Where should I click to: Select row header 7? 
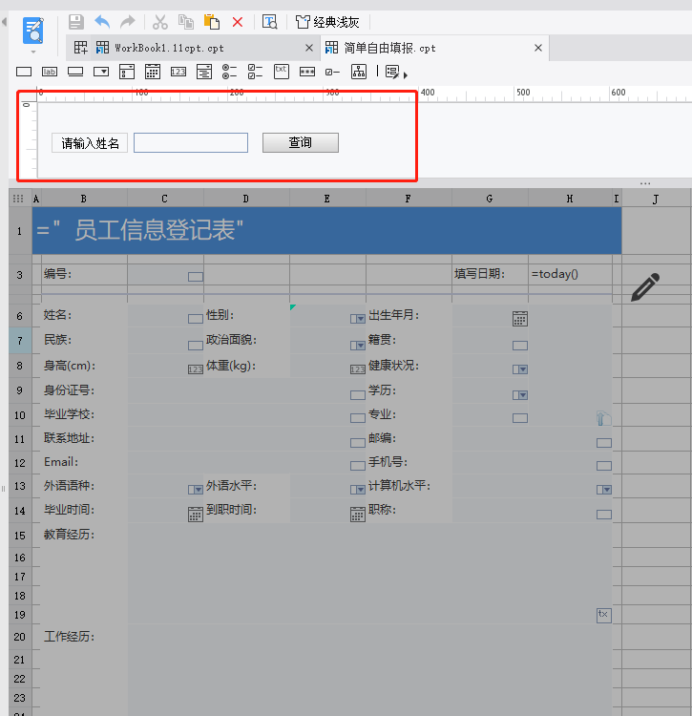pos(20,341)
